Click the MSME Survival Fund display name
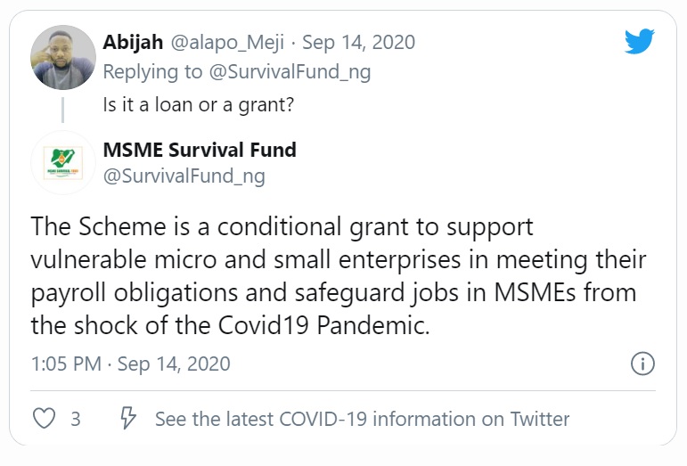This screenshot has width=687, height=466. point(200,150)
